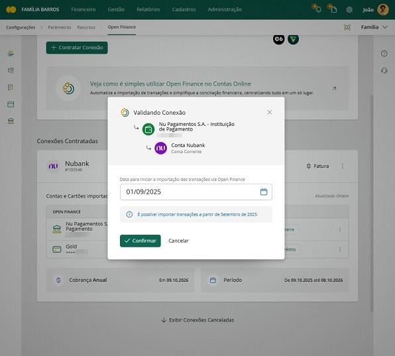Switch to the Recursos tab
The image size is (395, 356).
pos(86,27)
